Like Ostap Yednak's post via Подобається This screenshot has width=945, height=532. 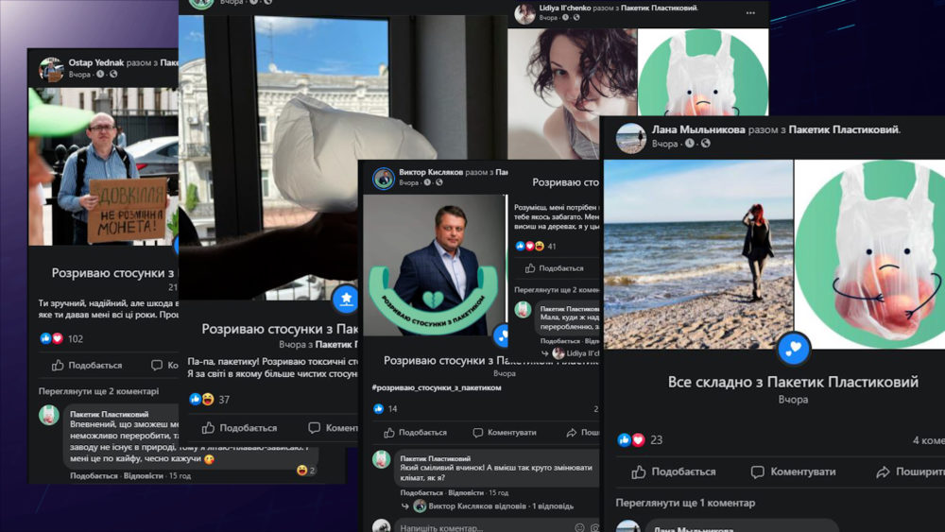point(87,365)
